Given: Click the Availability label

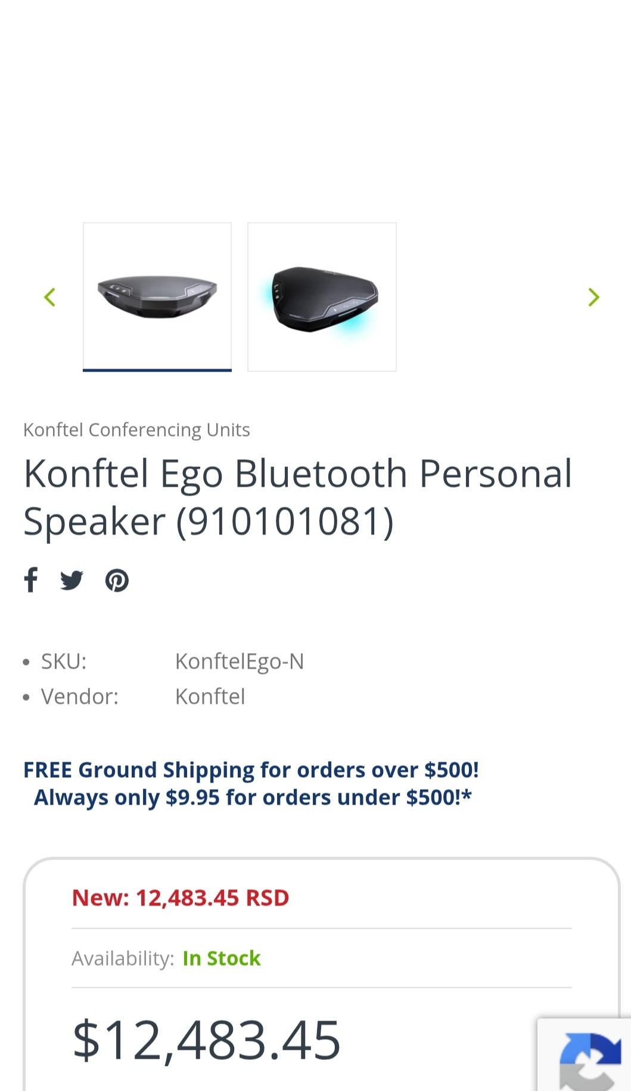Looking at the screenshot, I should coord(123,959).
